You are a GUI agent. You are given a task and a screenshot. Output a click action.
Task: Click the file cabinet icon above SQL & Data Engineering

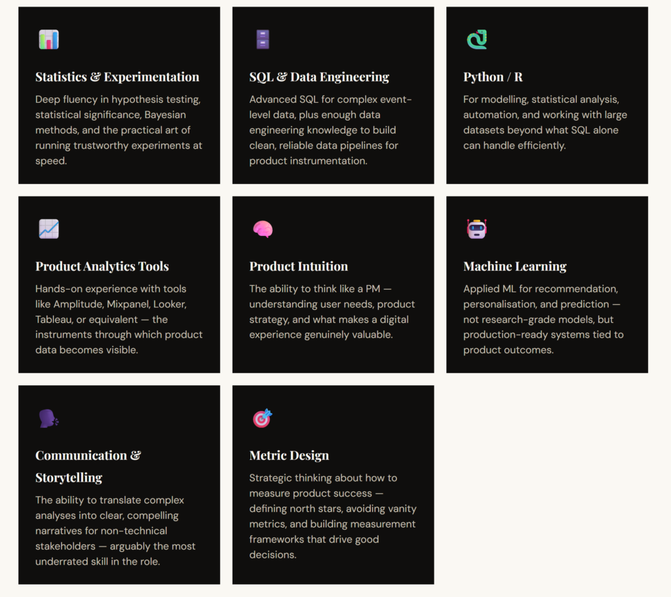(x=262, y=40)
